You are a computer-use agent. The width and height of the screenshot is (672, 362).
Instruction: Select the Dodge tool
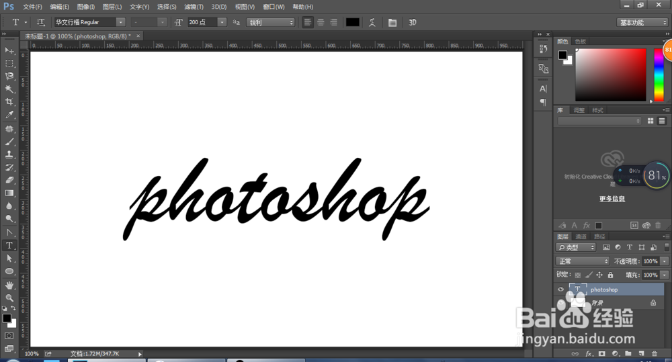pos(9,219)
